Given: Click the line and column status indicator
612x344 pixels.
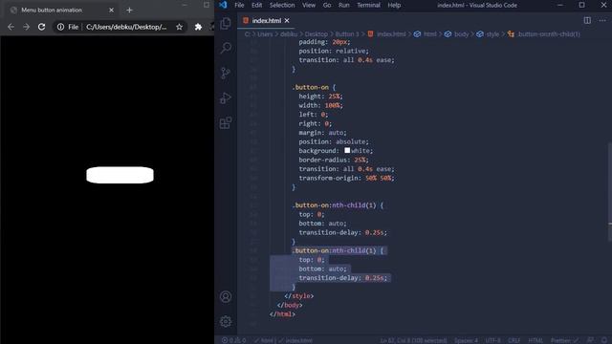Looking at the screenshot, I should pos(413,340).
